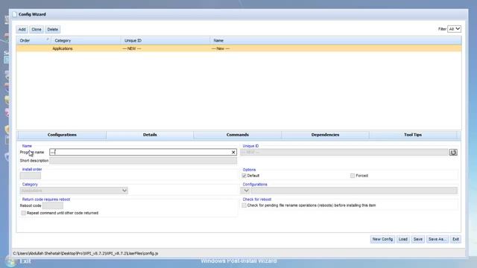Clone the selected config entry
The width and height of the screenshot is (477, 268).
pos(37,30)
